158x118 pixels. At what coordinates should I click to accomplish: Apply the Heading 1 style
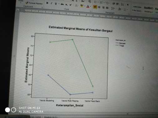149,10
